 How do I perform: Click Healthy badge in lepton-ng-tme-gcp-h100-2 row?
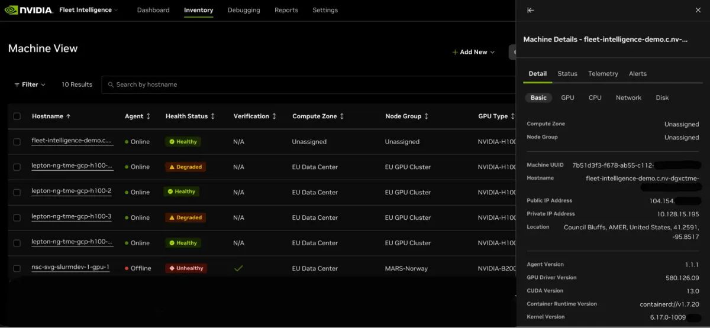pyautogui.click(x=182, y=191)
